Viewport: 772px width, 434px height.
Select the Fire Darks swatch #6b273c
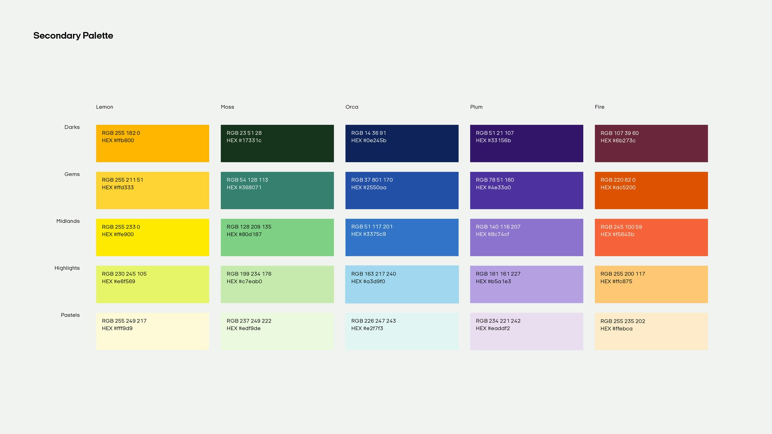point(651,143)
